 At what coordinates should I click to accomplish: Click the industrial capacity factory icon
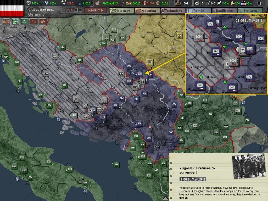97,3
